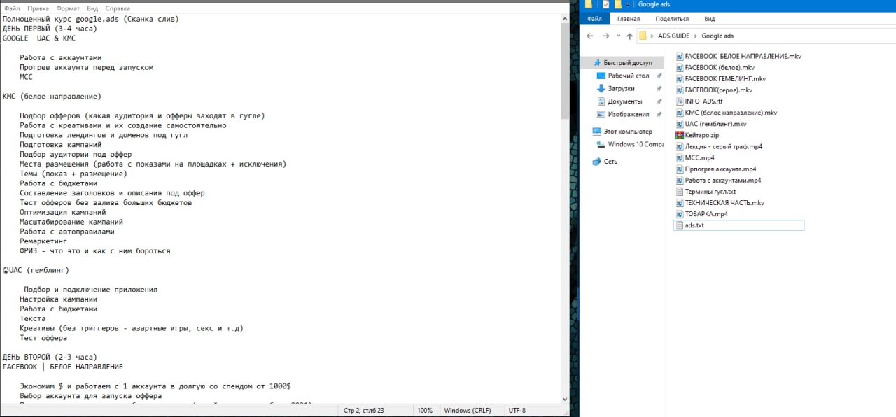This screenshot has height=417, width=896.
Task: Select ТОВАРКА.mp4 file icon
Action: (679, 213)
